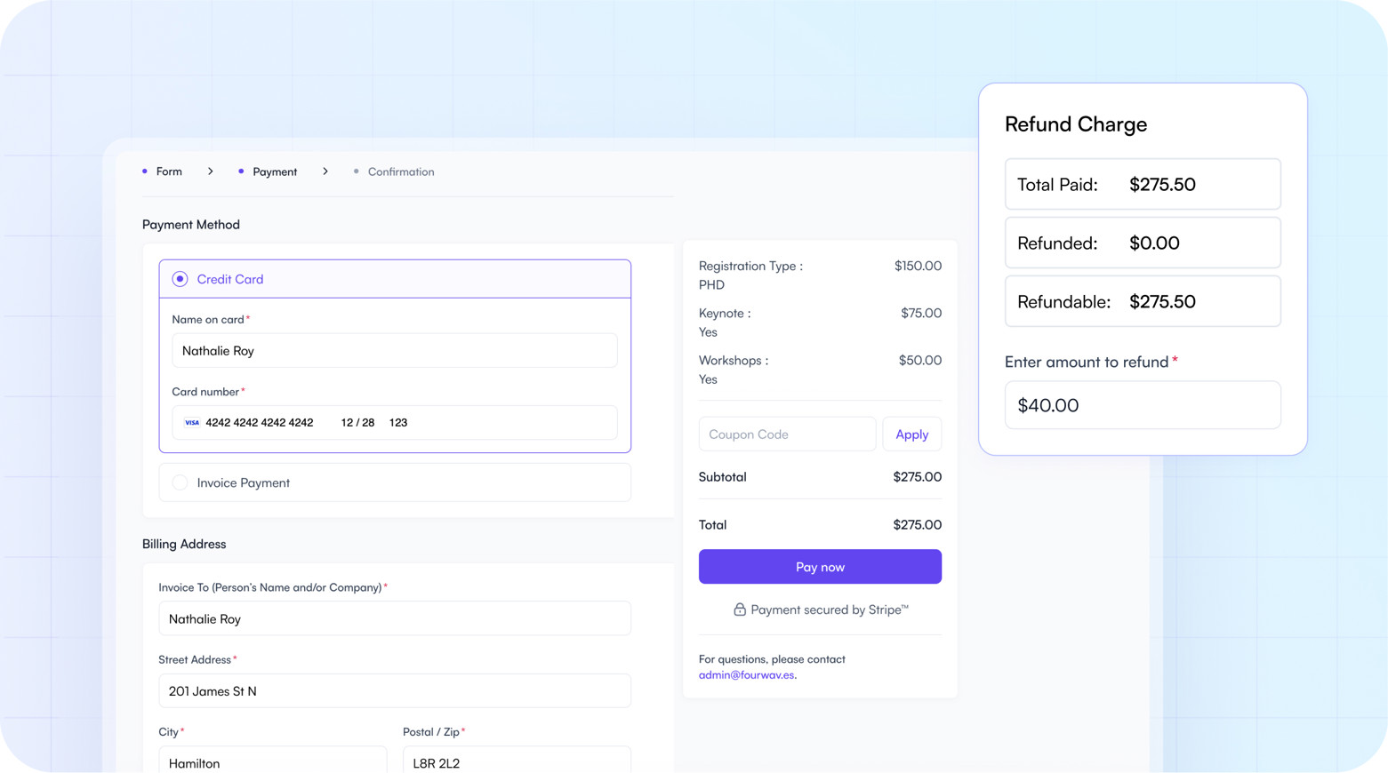
Task: Select the Credit Card radio button
Action: tap(181, 279)
